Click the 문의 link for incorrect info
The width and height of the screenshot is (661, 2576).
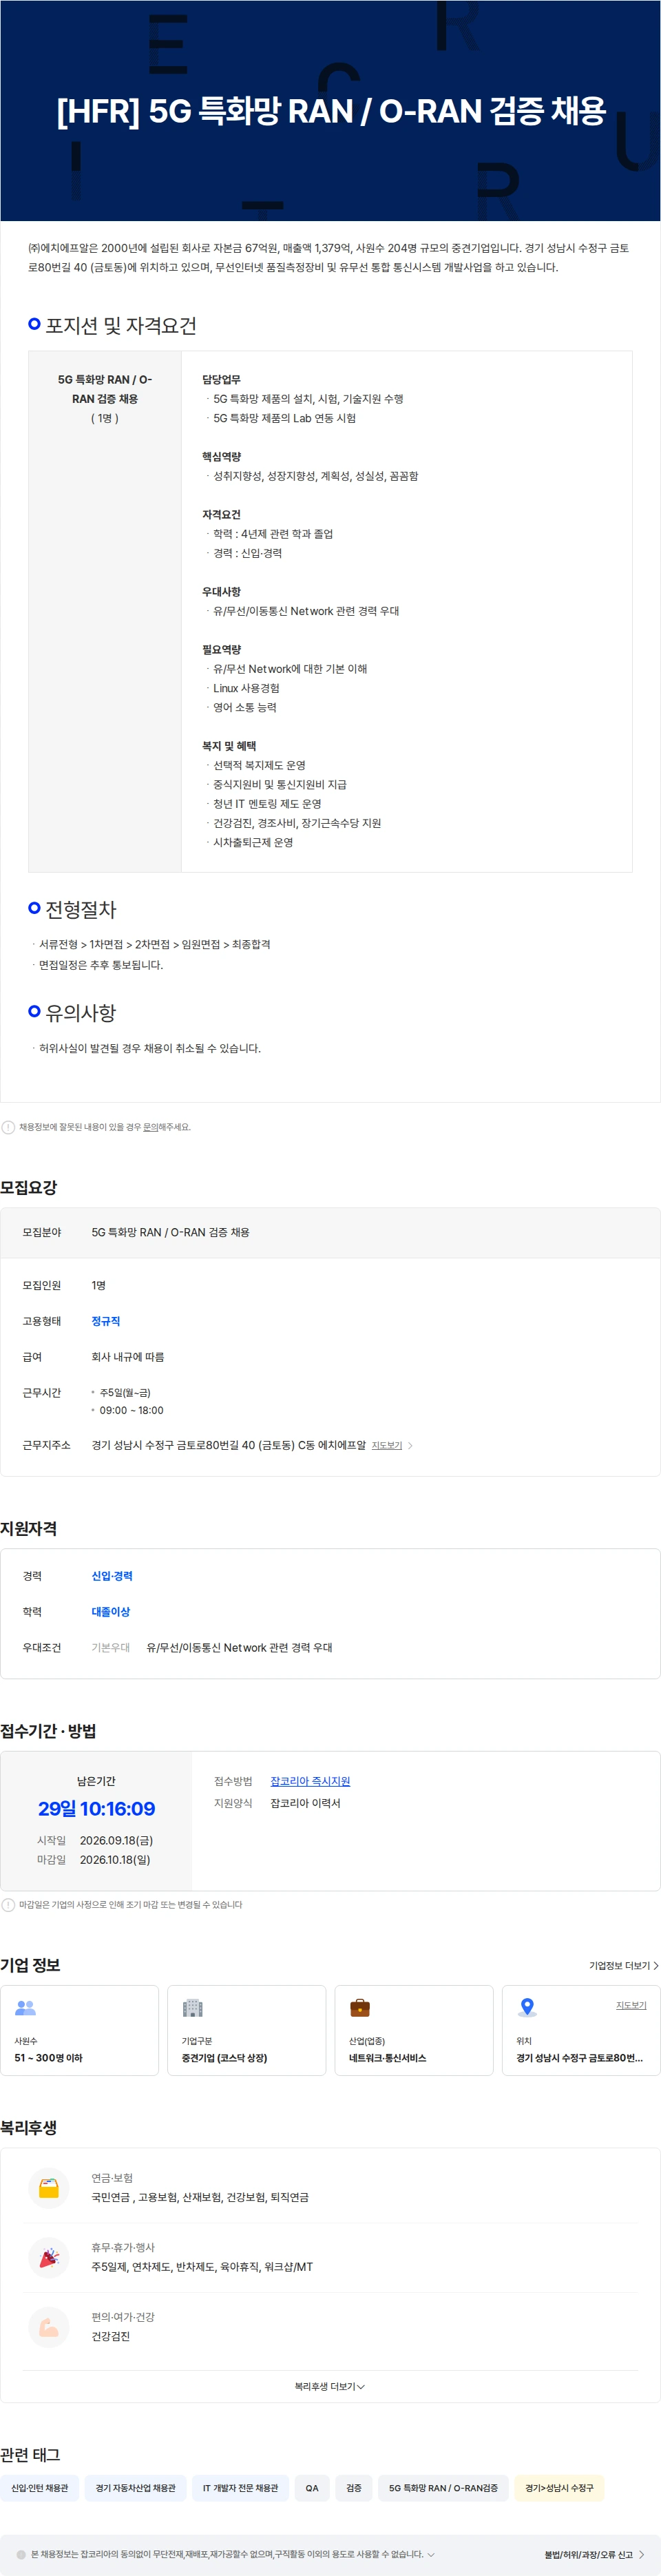coord(150,1127)
